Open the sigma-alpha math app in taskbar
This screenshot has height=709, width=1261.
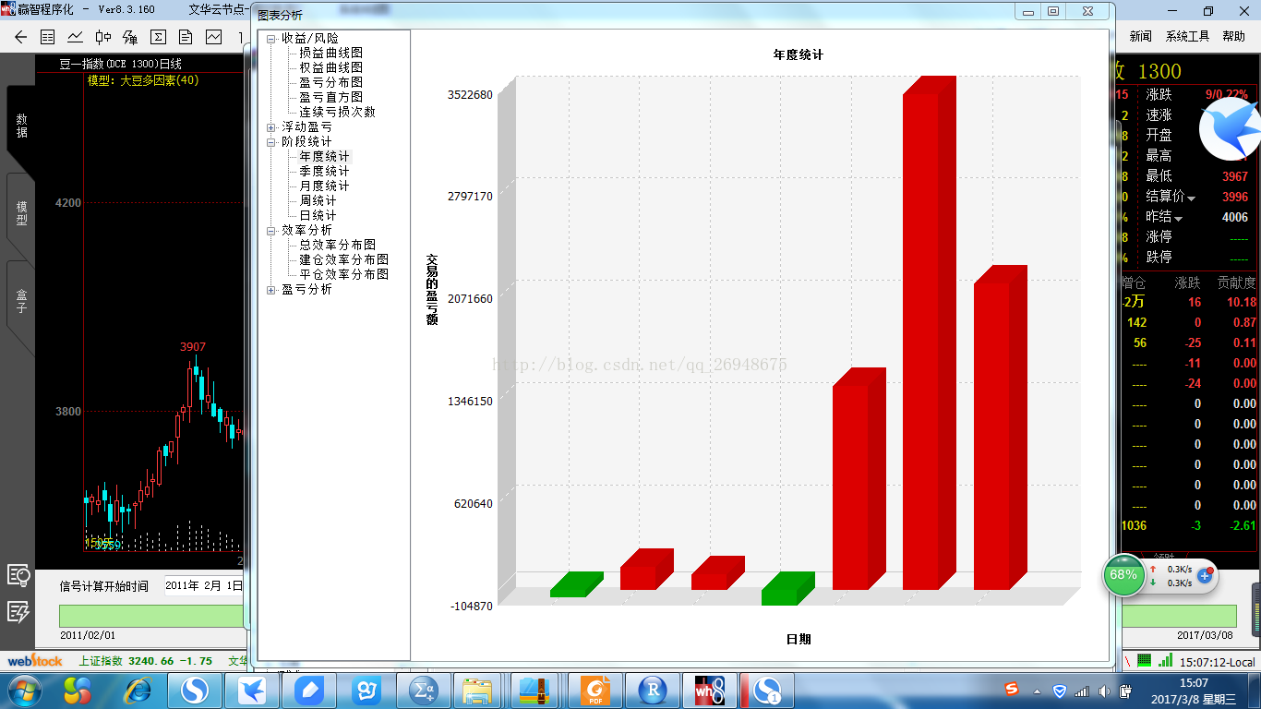[x=424, y=691]
